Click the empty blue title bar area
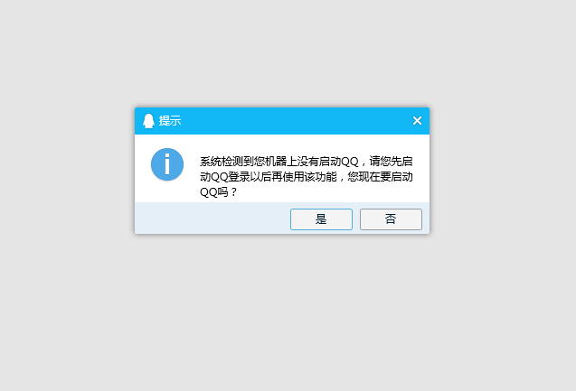Viewport: 576px width, 391px height. pos(294,121)
